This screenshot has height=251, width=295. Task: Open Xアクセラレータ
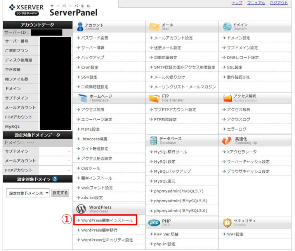[x=242, y=152]
